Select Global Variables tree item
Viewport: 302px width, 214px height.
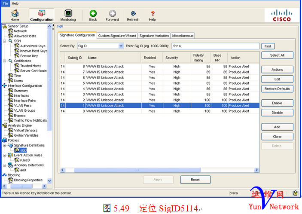click(x=26, y=135)
